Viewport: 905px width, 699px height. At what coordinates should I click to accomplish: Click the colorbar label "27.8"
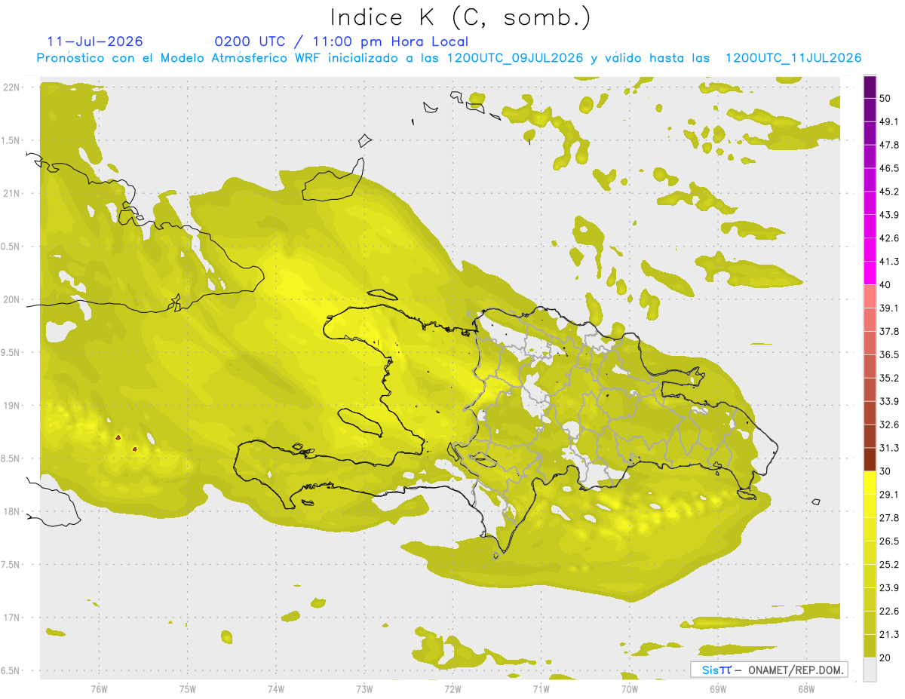(888, 518)
